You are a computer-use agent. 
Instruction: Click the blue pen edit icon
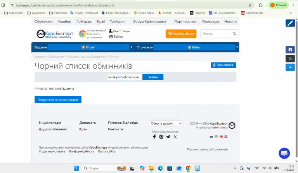[290, 23]
